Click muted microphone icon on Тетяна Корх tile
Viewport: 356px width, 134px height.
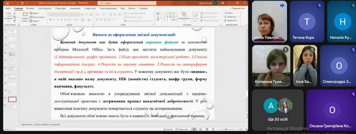[x=320, y=5]
